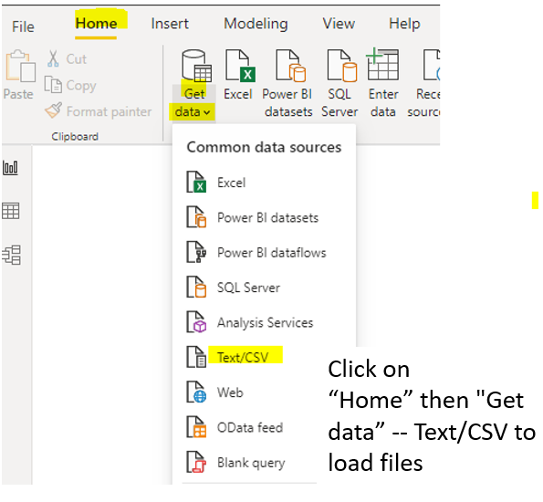543x502 pixels.
Task: Expand the Get data dropdown arrow
Action: click(x=207, y=112)
